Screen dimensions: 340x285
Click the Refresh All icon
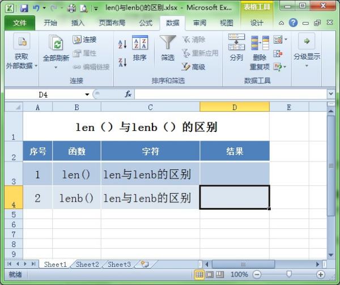coord(56,42)
